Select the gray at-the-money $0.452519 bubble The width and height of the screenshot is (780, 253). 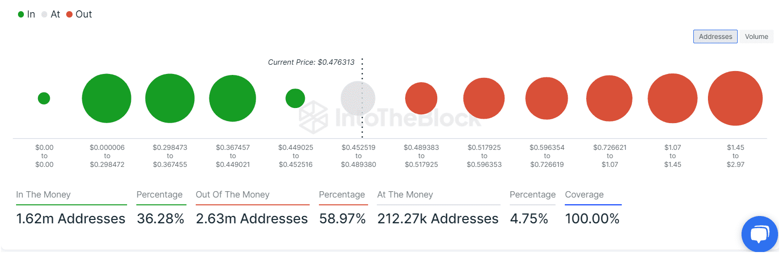tap(358, 98)
